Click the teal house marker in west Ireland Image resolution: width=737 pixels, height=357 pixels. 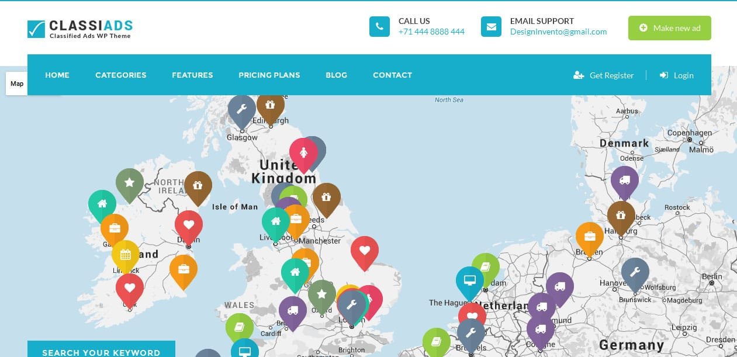coord(102,205)
